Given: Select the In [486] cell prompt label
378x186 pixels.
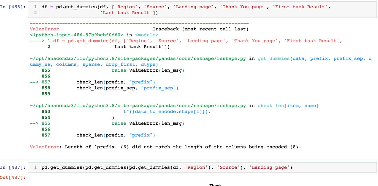Looking at the screenshot, I should pos(13,6).
